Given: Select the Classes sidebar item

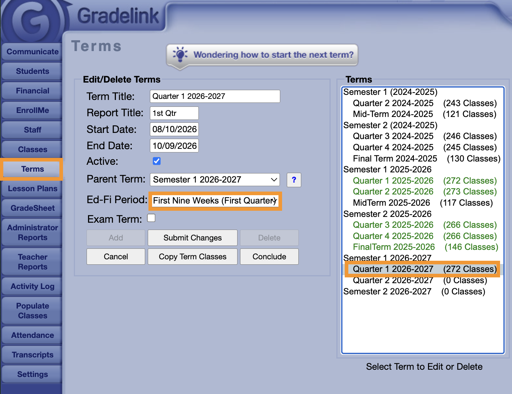Looking at the screenshot, I should [32, 150].
